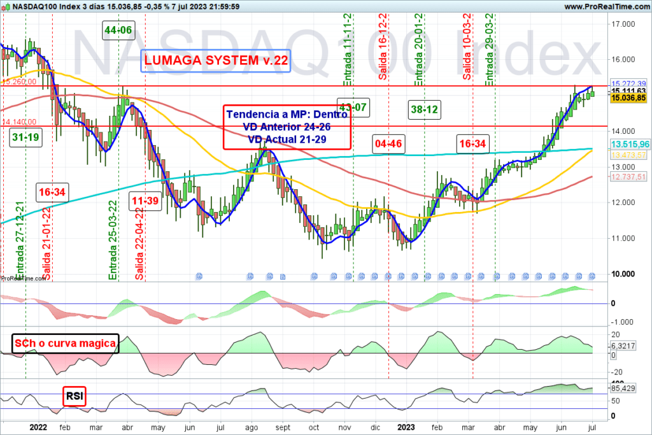The height and width of the screenshot is (435, 652).
Task: Click the chart icon beside the NASDAQ100 title
Action: point(5,6)
